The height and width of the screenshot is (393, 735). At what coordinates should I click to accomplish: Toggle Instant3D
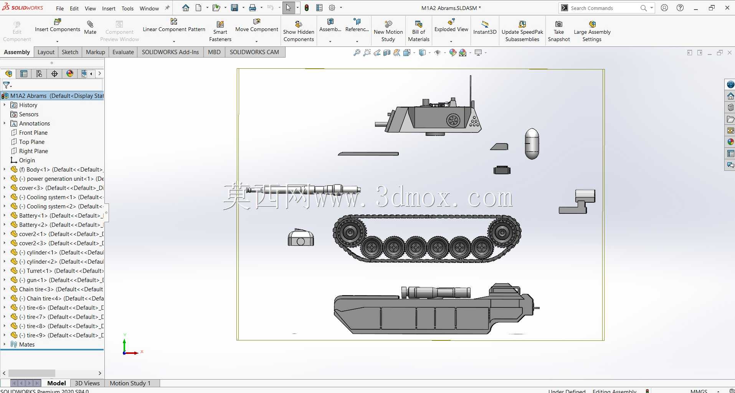pyautogui.click(x=485, y=28)
